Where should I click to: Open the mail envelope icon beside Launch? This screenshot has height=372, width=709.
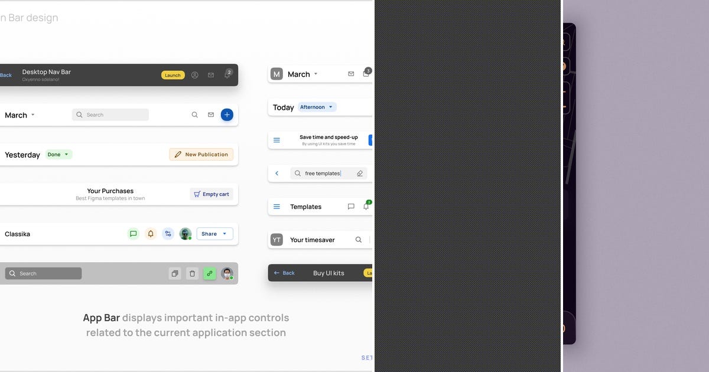tap(211, 75)
